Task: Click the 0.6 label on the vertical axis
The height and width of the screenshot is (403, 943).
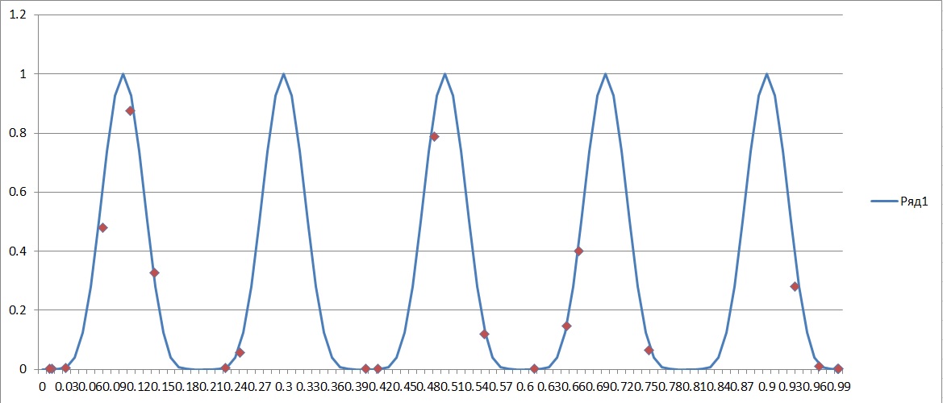Action: coord(18,192)
